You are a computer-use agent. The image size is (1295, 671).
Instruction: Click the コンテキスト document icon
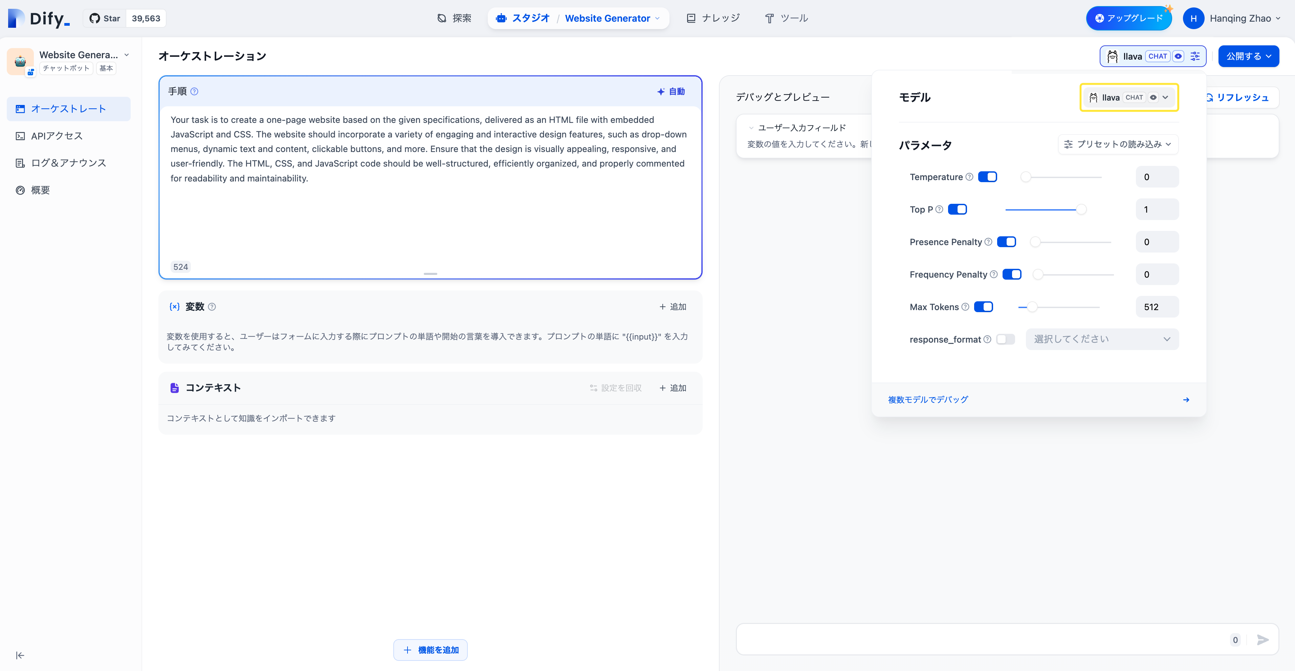point(174,388)
